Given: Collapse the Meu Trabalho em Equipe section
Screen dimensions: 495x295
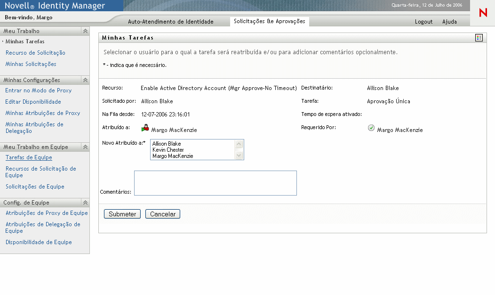Looking at the screenshot, I should pyautogui.click(x=85, y=147).
